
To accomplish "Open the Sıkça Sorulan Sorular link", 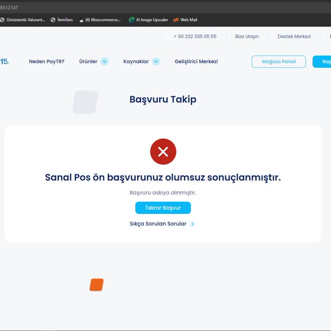I will point(158,224).
